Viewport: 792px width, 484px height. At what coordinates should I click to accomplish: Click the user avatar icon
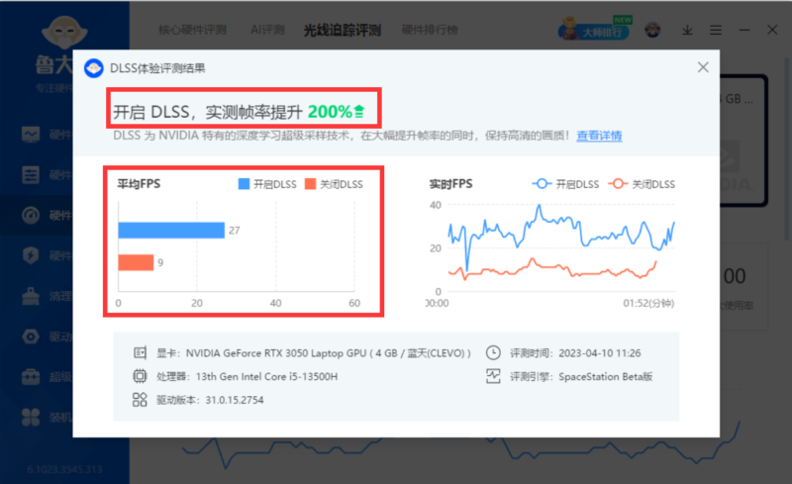pos(652,30)
